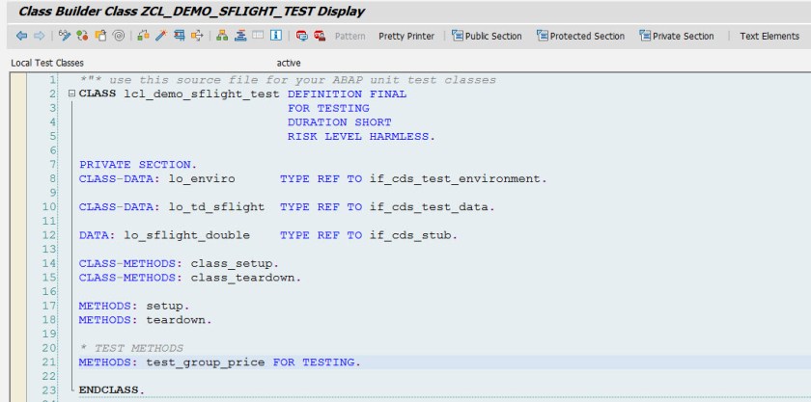Click 'DURATION SHORT' text

(339, 122)
